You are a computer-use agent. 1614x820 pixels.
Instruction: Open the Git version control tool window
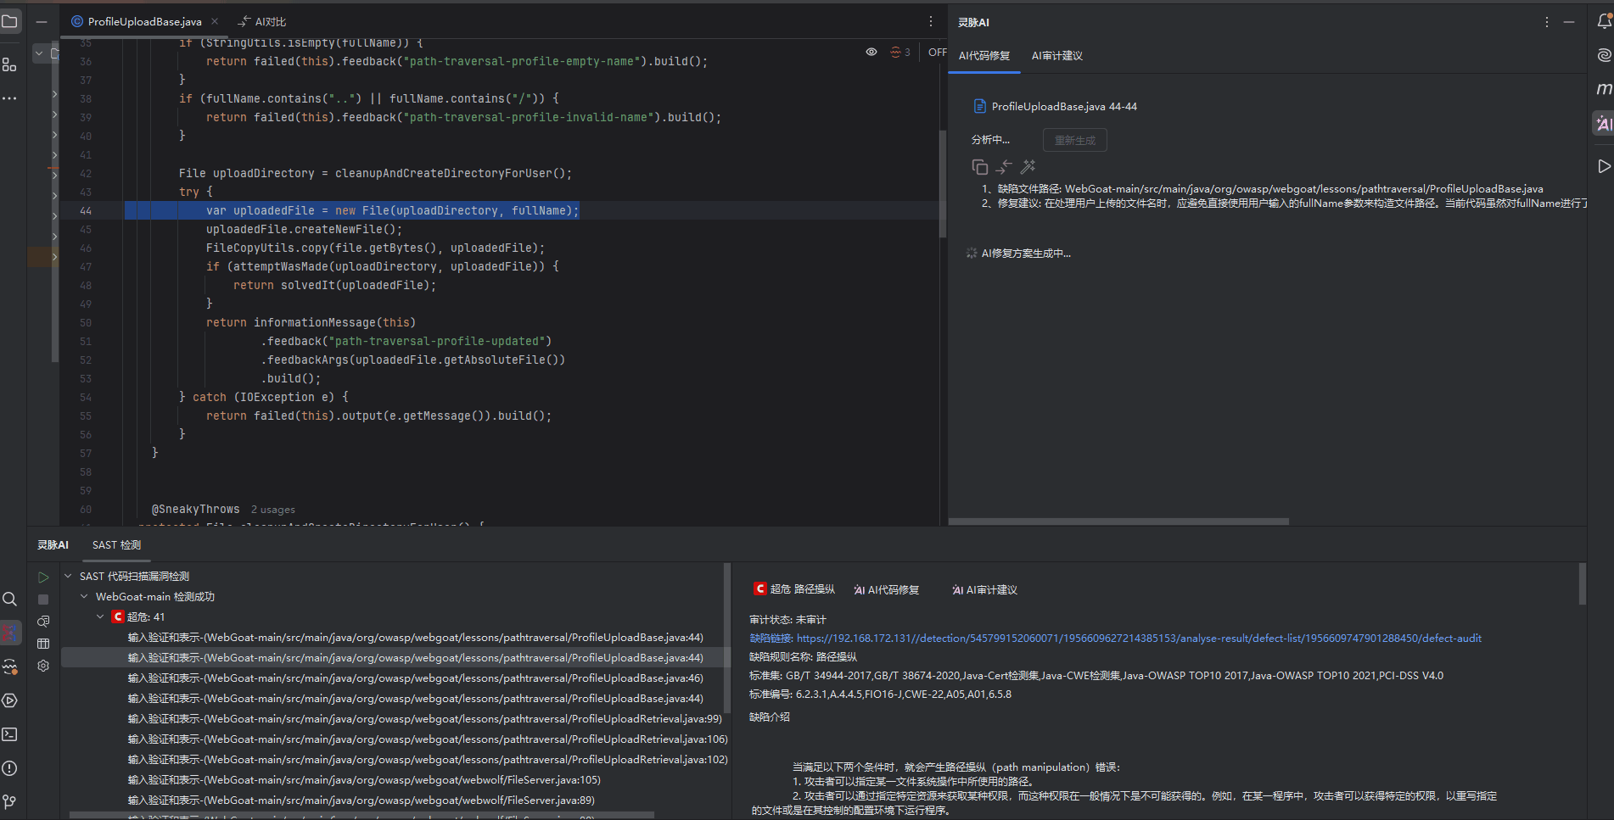click(x=10, y=801)
